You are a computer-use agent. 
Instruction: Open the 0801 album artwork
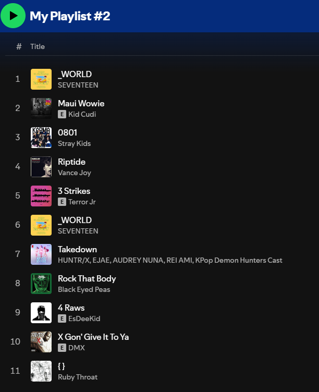[x=41, y=138]
